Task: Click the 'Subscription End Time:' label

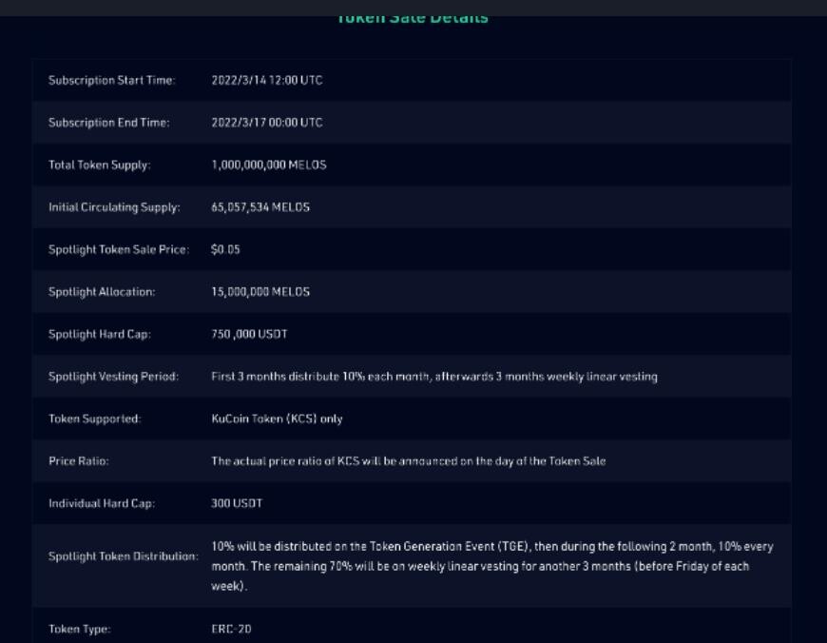Action: (109, 123)
